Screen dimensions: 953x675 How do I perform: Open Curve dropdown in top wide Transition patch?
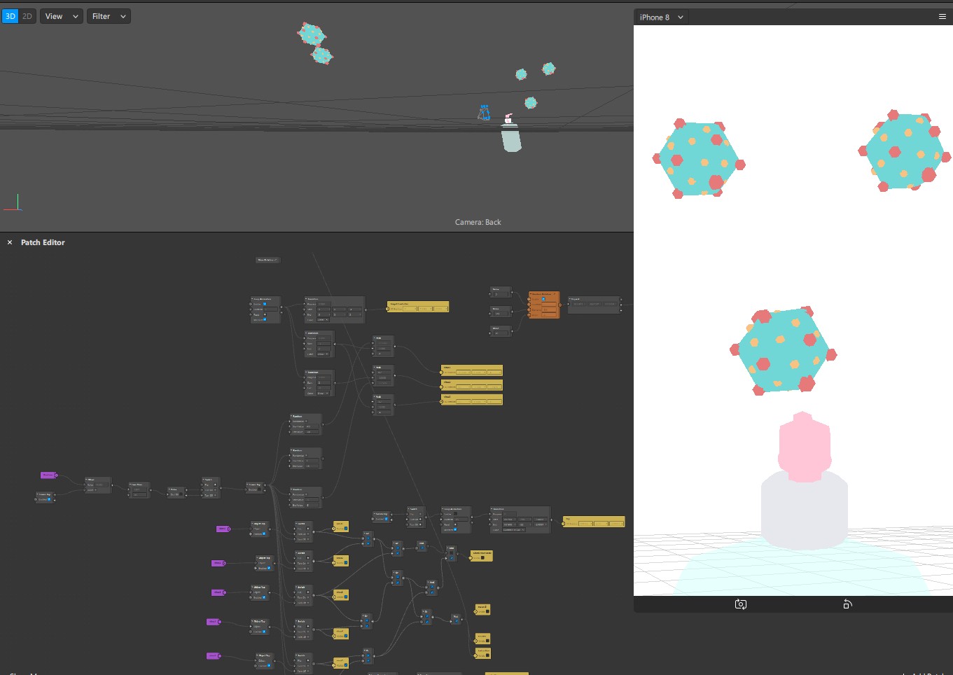323,319
